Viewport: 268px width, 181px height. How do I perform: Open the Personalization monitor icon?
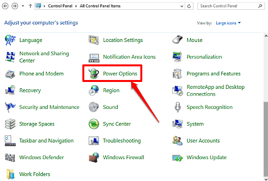point(177,57)
